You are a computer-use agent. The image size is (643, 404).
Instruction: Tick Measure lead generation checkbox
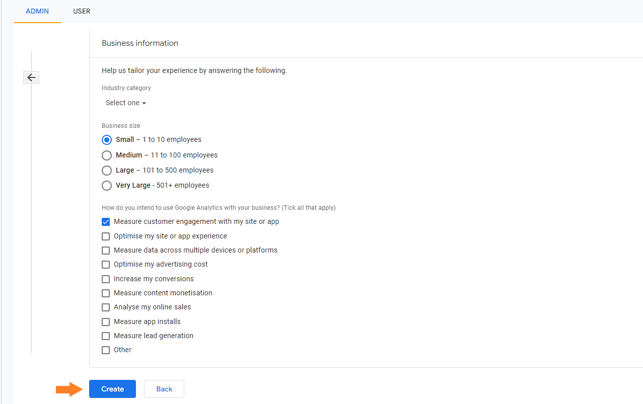[x=106, y=336]
